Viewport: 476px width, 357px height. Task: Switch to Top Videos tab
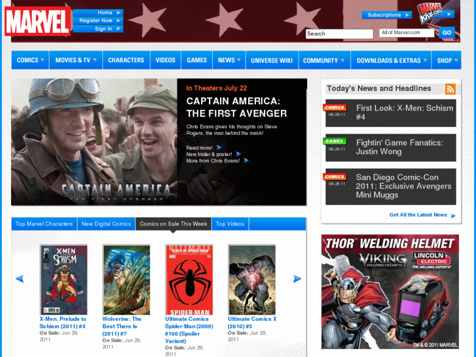point(230,224)
